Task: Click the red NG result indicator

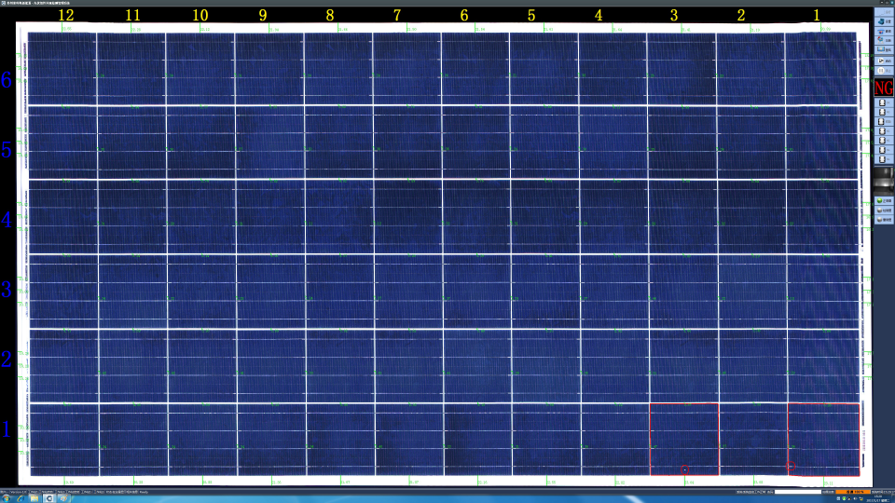Action: [882, 88]
